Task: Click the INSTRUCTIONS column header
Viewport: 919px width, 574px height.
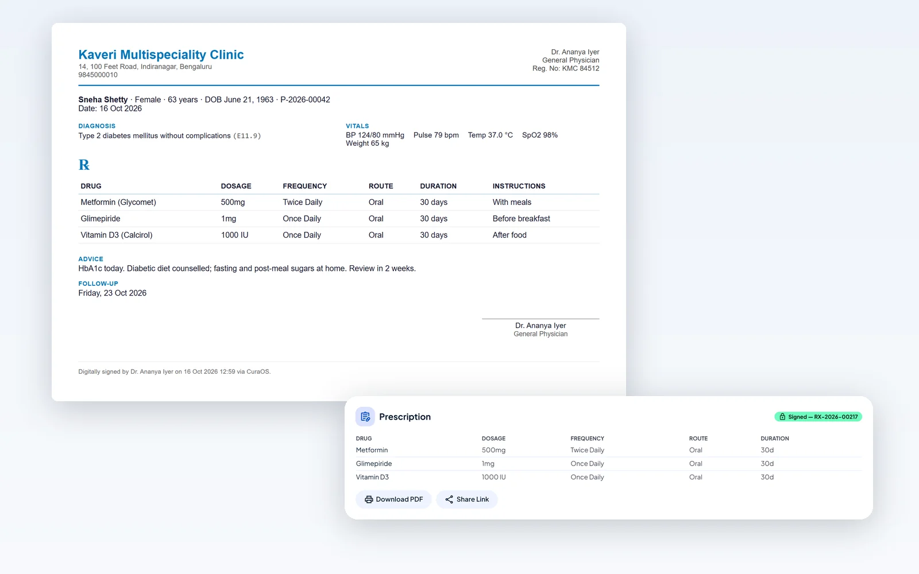Action: [x=519, y=186]
